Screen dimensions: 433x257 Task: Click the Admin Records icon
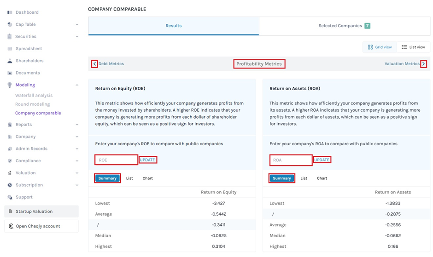click(x=10, y=148)
